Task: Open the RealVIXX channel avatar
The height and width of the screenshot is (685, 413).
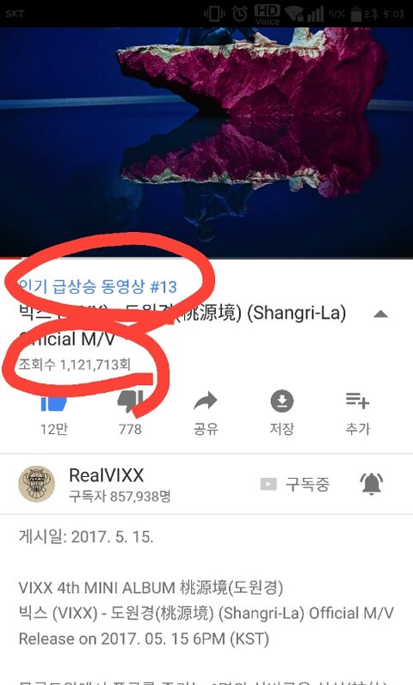Action: [36, 484]
